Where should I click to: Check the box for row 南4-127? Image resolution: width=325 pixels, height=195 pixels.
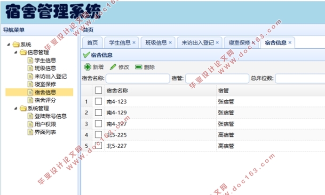[98, 124]
